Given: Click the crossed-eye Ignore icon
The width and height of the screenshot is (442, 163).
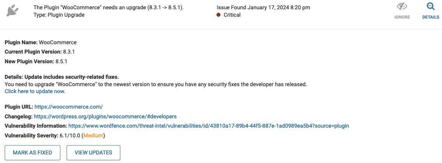Looking at the screenshot, I should click(x=402, y=7).
